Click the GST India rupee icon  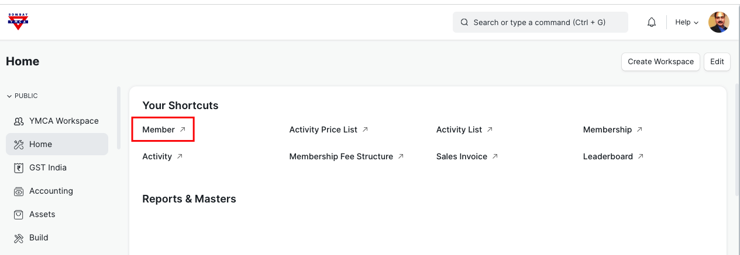tap(19, 168)
